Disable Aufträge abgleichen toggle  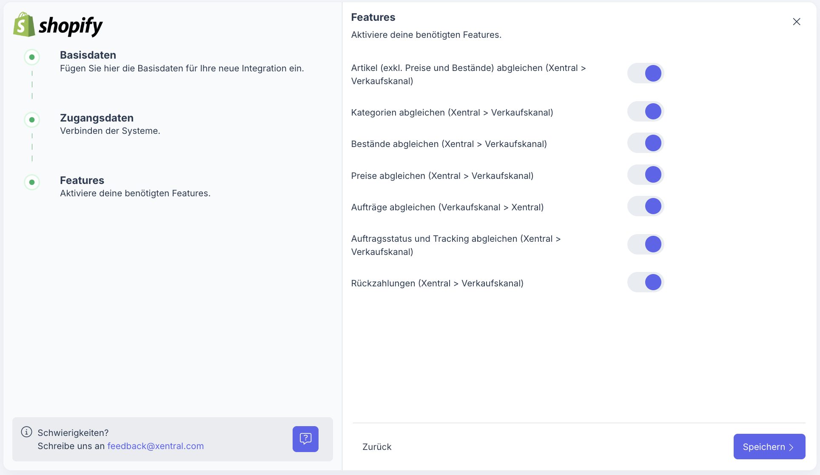coord(646,206)
